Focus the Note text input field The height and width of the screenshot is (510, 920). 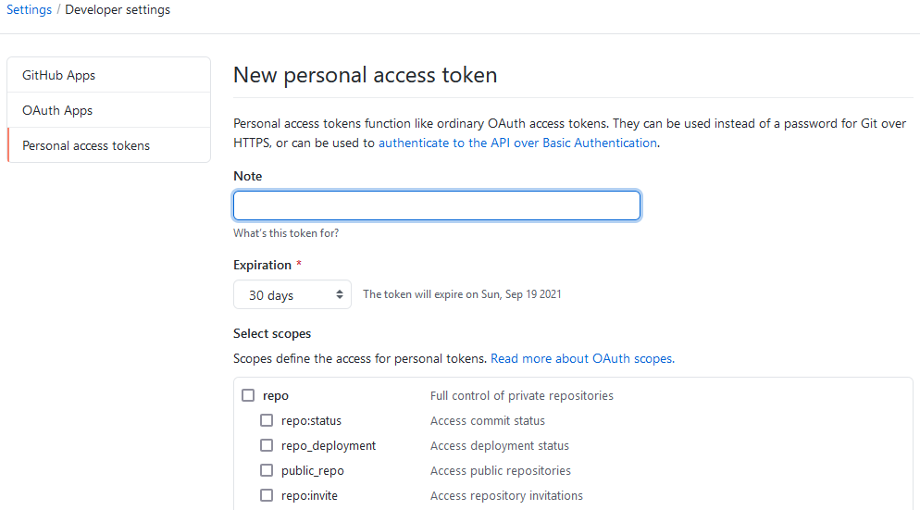pos(436,205)
